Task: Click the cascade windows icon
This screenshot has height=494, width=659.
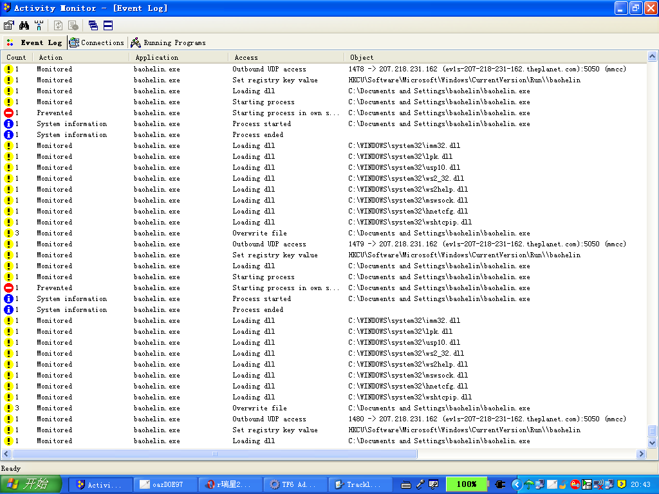Action: coord(93,26)
